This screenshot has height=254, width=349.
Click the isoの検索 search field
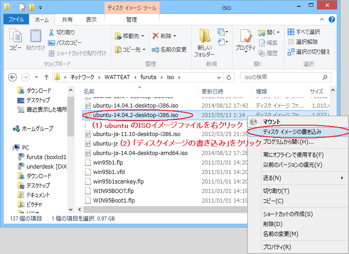[x=286, y=77]
